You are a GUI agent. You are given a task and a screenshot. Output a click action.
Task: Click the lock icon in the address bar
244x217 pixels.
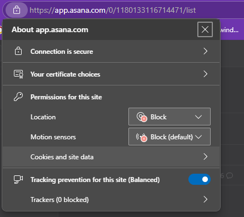click(x=17, y=10)
